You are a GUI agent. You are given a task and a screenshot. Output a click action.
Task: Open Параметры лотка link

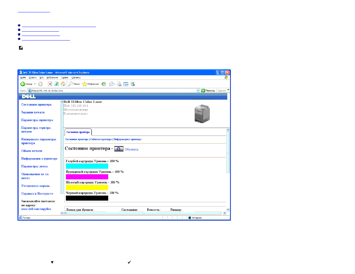(34, 166)
